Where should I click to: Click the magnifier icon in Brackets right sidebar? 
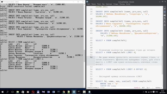point(165,19)
